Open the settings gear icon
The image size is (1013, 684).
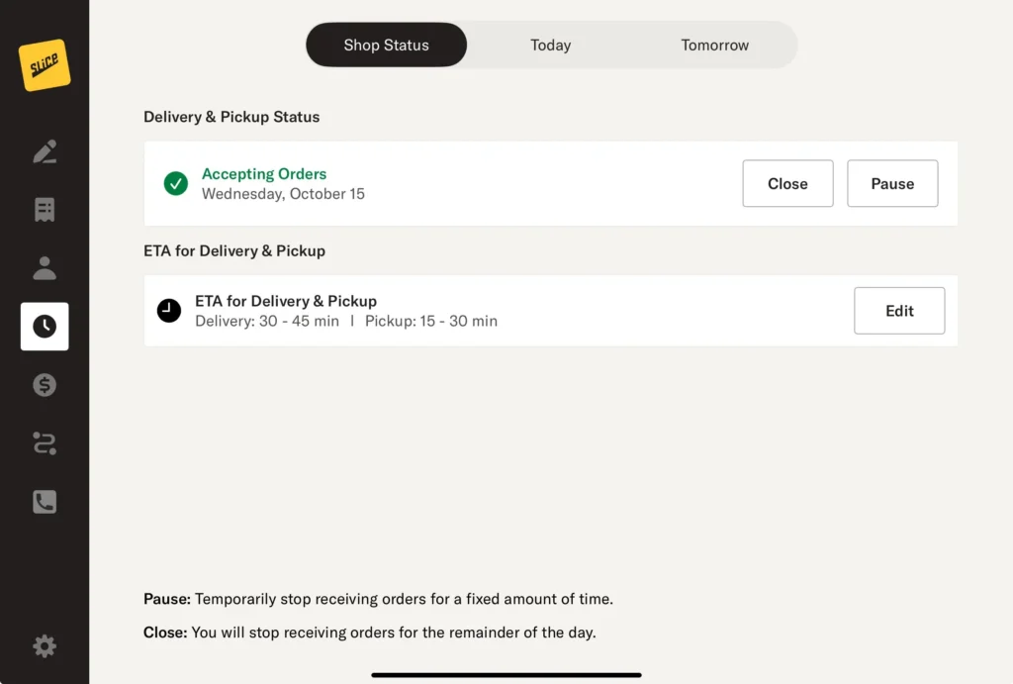(45, 646)
